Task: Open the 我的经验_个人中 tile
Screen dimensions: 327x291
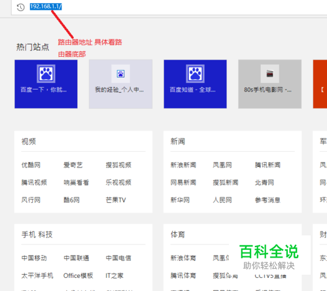Action: tap(120, 84)
